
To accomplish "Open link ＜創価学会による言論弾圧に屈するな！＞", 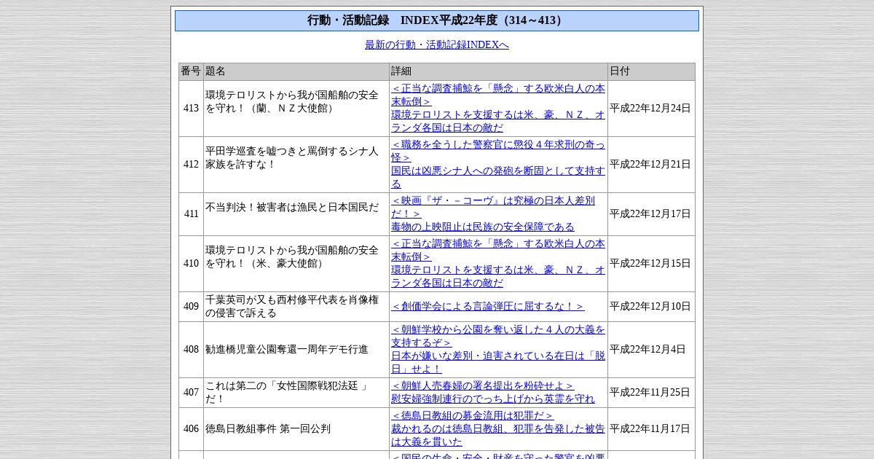I will click(488, 307).
